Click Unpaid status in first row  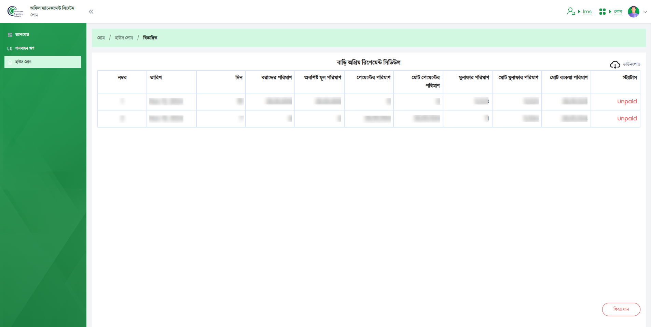point(627,102)
